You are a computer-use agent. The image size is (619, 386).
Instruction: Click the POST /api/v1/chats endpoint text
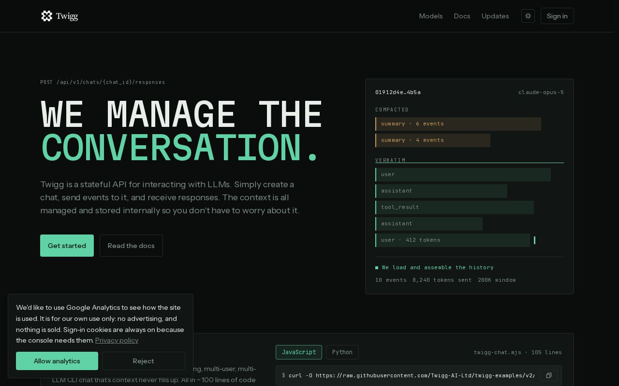pyautogui.click(x=103, y=82)
